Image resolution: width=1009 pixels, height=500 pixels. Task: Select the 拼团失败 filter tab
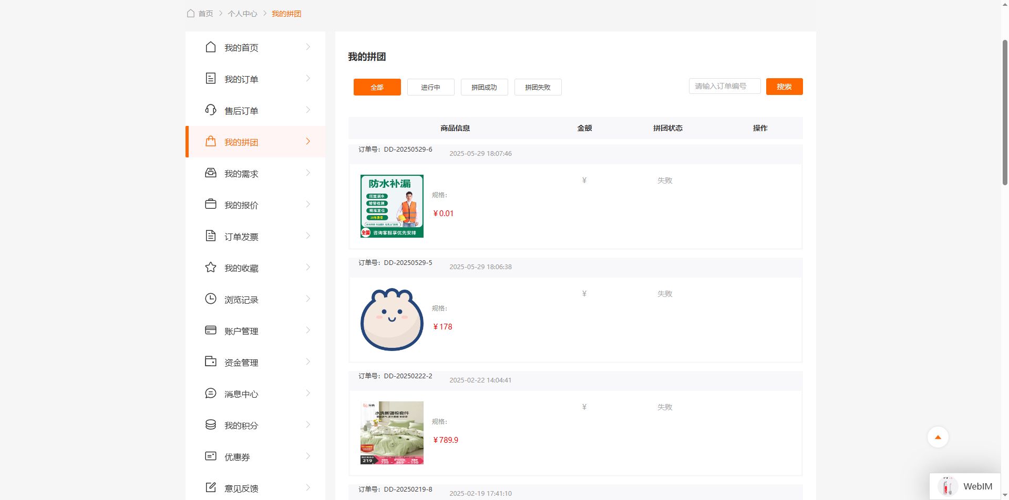point(538,87)
